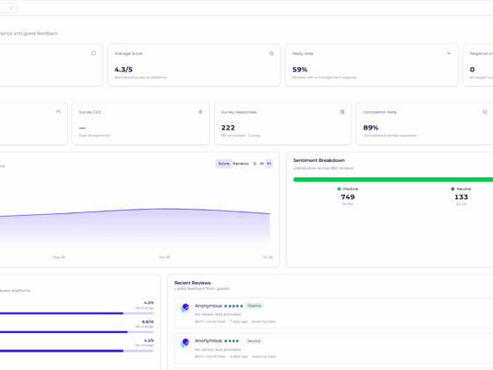Image resolution: width=493 pixels, height=370 pixels.
Task: Click the green sentiment breakdown bar
Action: 393,180
